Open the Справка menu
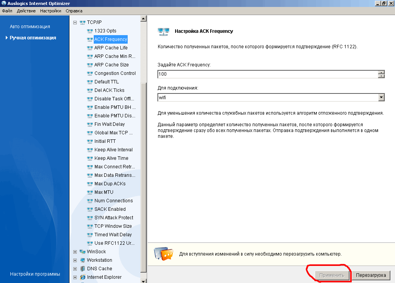The width and height of the screenshot is (395, 283). (x=74, y=11)
